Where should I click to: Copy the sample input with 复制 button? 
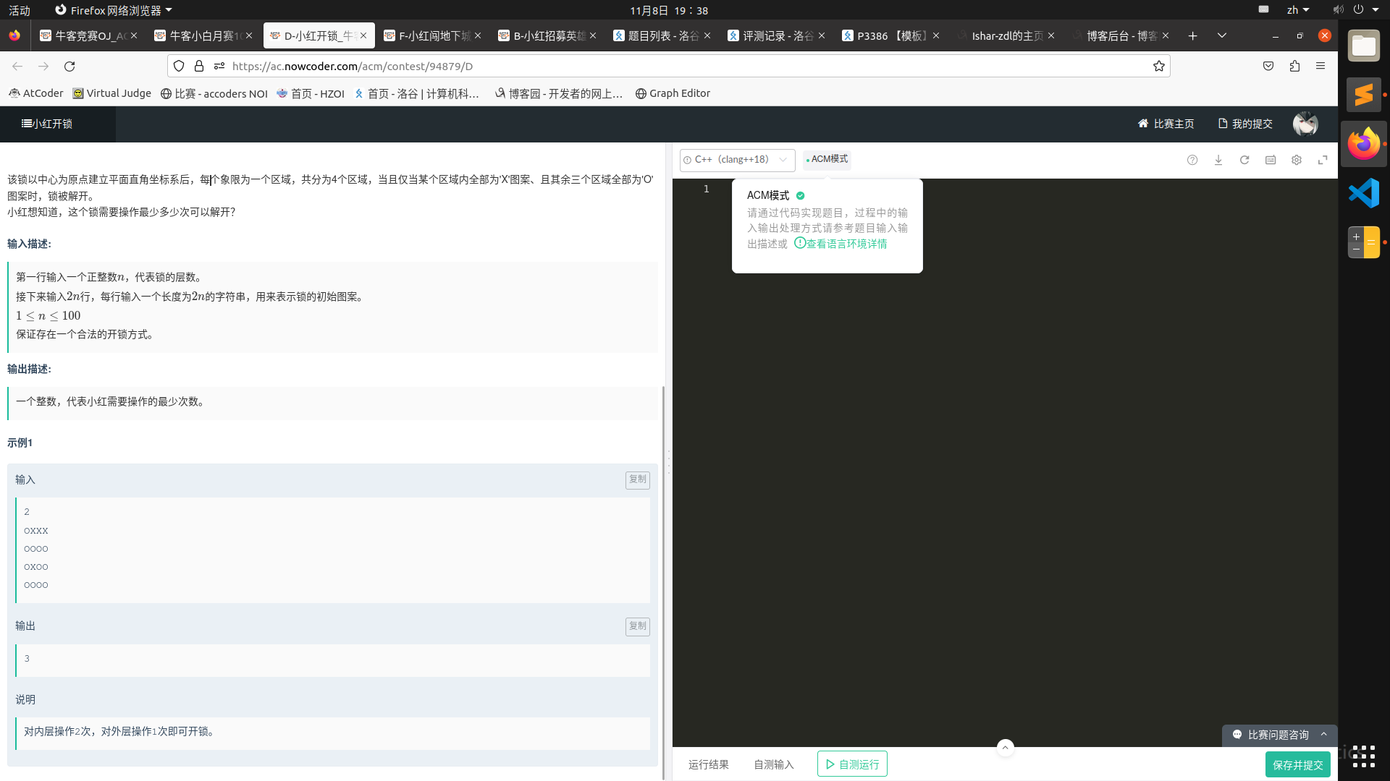tap(637, 479)
